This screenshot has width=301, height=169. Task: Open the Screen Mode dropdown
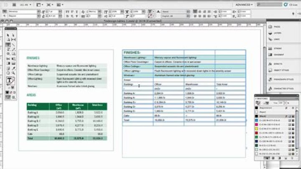pos(50,5)
